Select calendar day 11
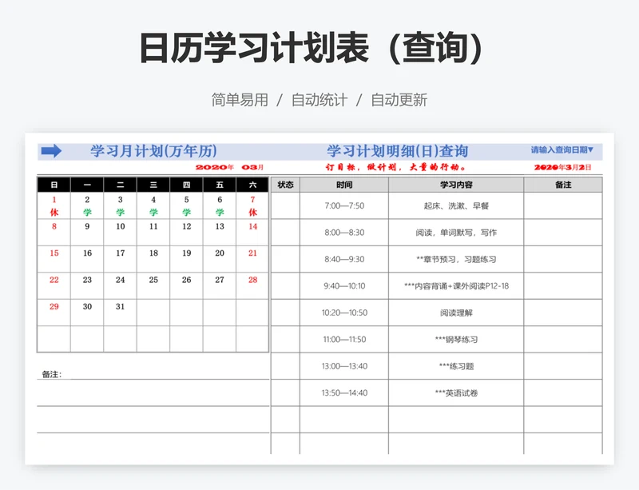The width and height of the screenshot is (639, 490). coord(153,233)
